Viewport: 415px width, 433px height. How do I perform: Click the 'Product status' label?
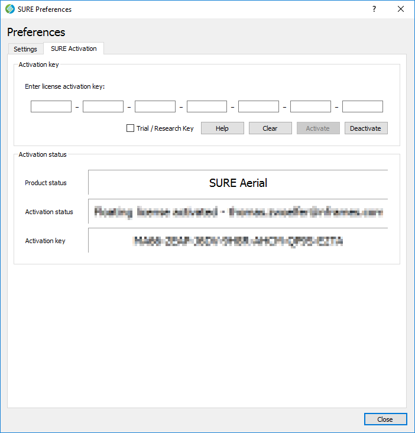[46, 183]
